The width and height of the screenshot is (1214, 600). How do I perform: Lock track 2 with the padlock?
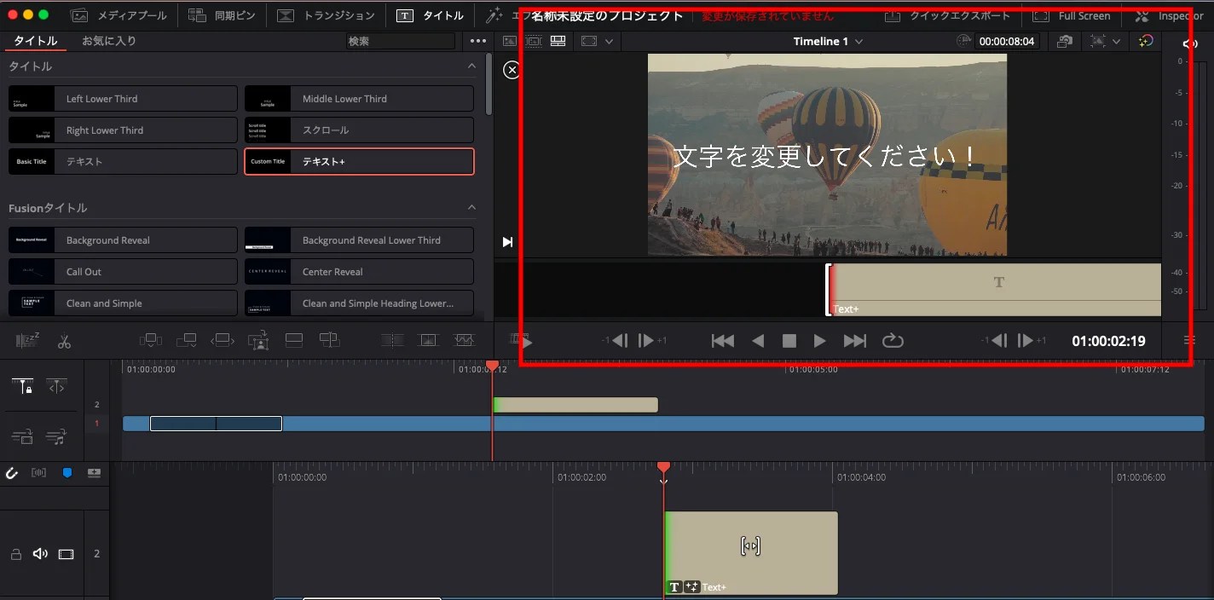pyautogui.click(x=15, y=554)
